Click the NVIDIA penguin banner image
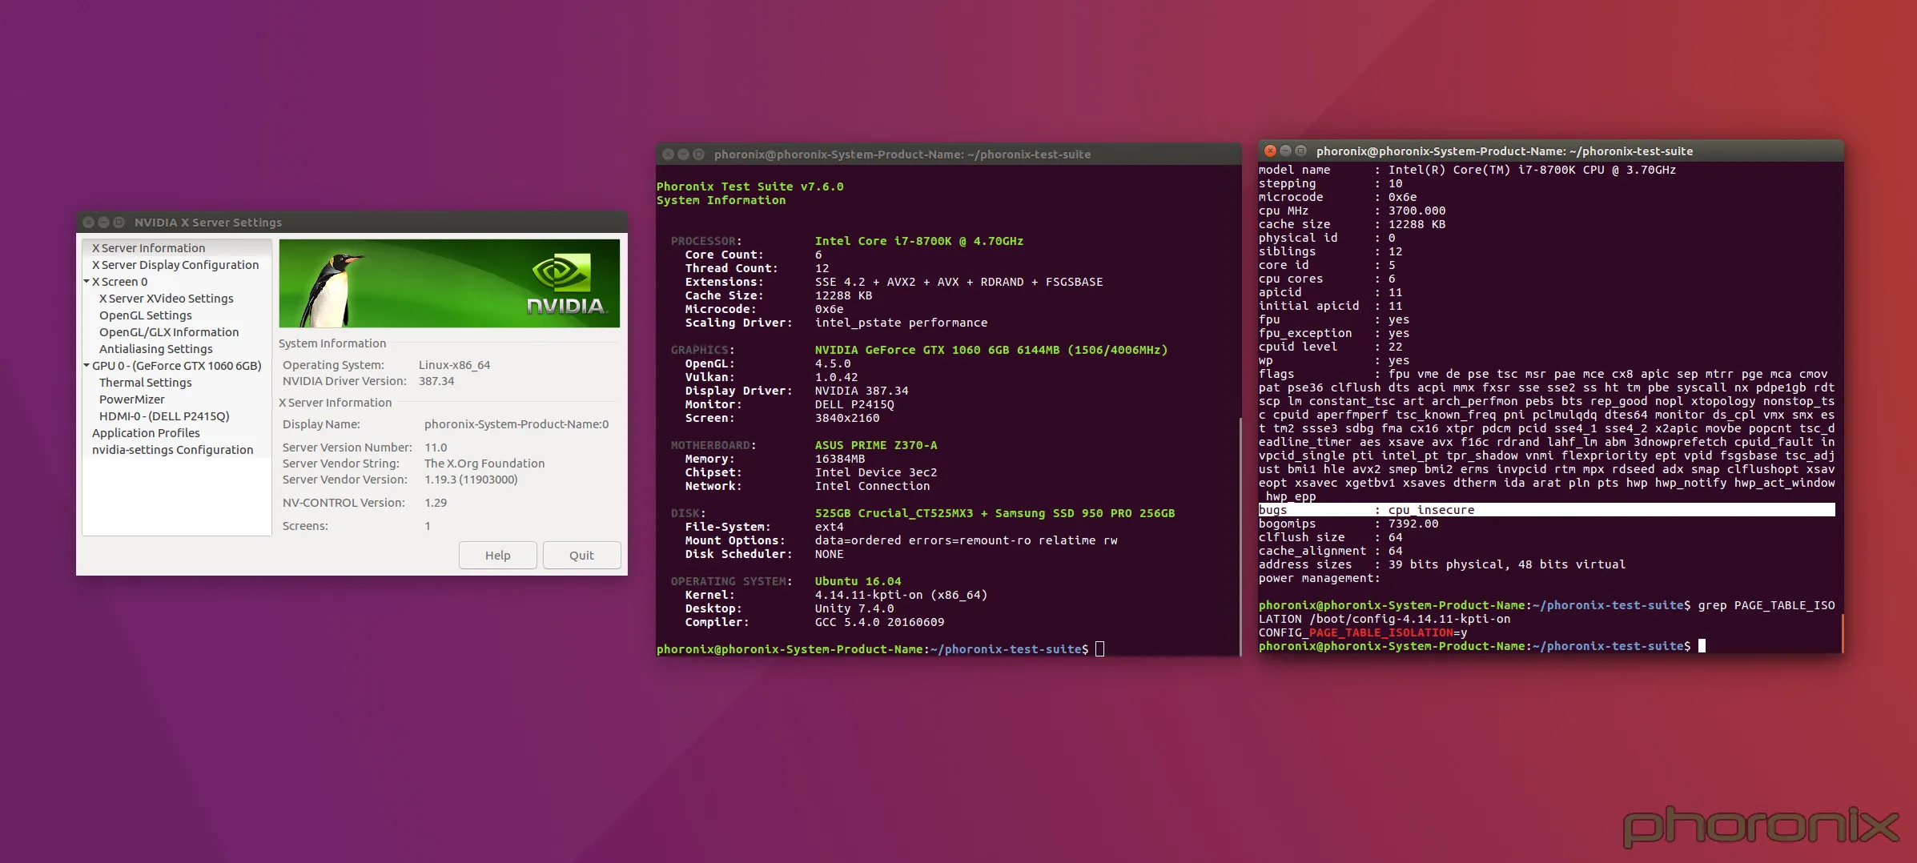Image resolution: width=1917 pixels, height=863 pixels. tap(449, 283)
